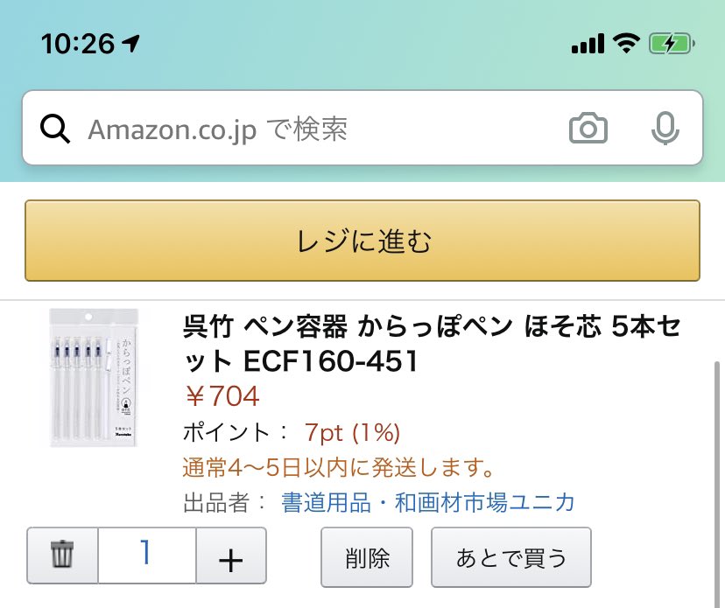Tap the trash can quantity icon
The height and width of the screenshot is (608, 725).
point(62,555)
